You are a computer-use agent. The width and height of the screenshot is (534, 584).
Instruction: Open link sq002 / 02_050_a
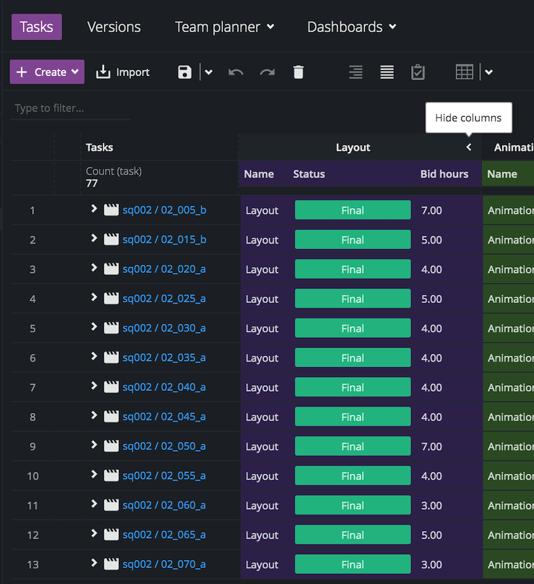coord(164,446)
